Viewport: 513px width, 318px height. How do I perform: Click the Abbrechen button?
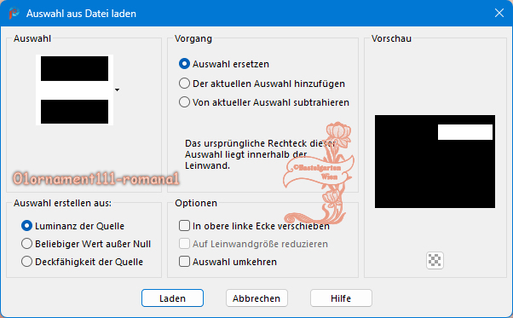coord(256,298)
